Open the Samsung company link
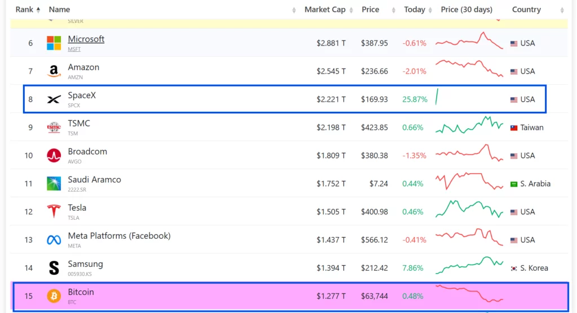 [x=86, y=264]
